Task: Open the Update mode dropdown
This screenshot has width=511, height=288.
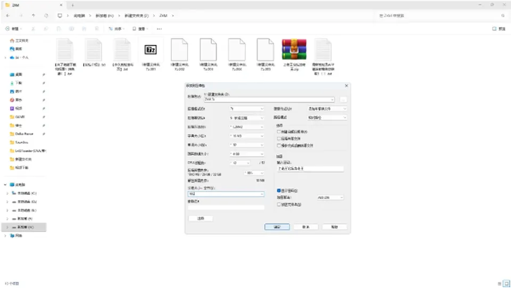Action: pyautogui.click(x=327, y=109)
